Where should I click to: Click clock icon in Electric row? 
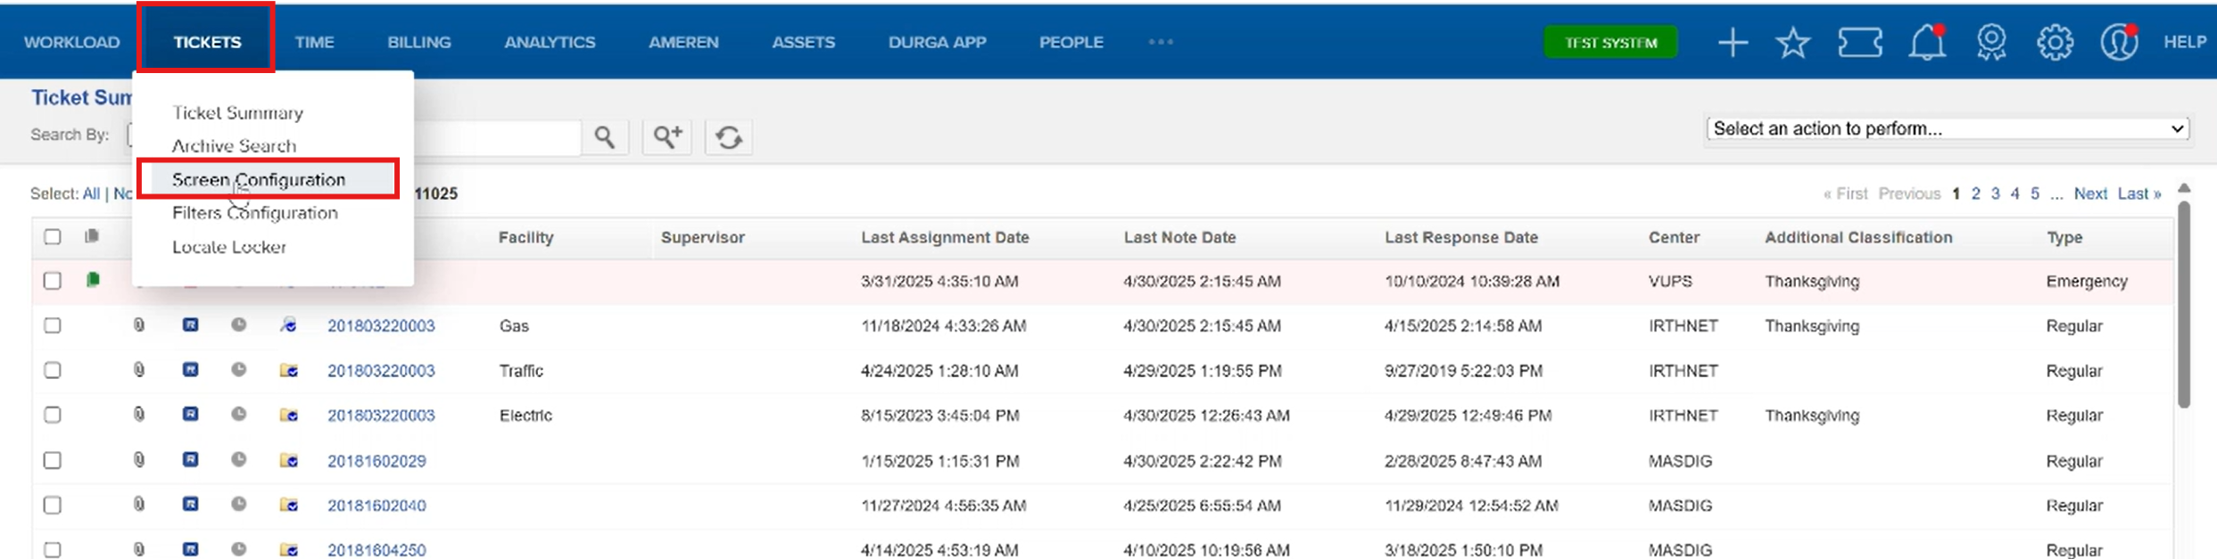[238, 415]
